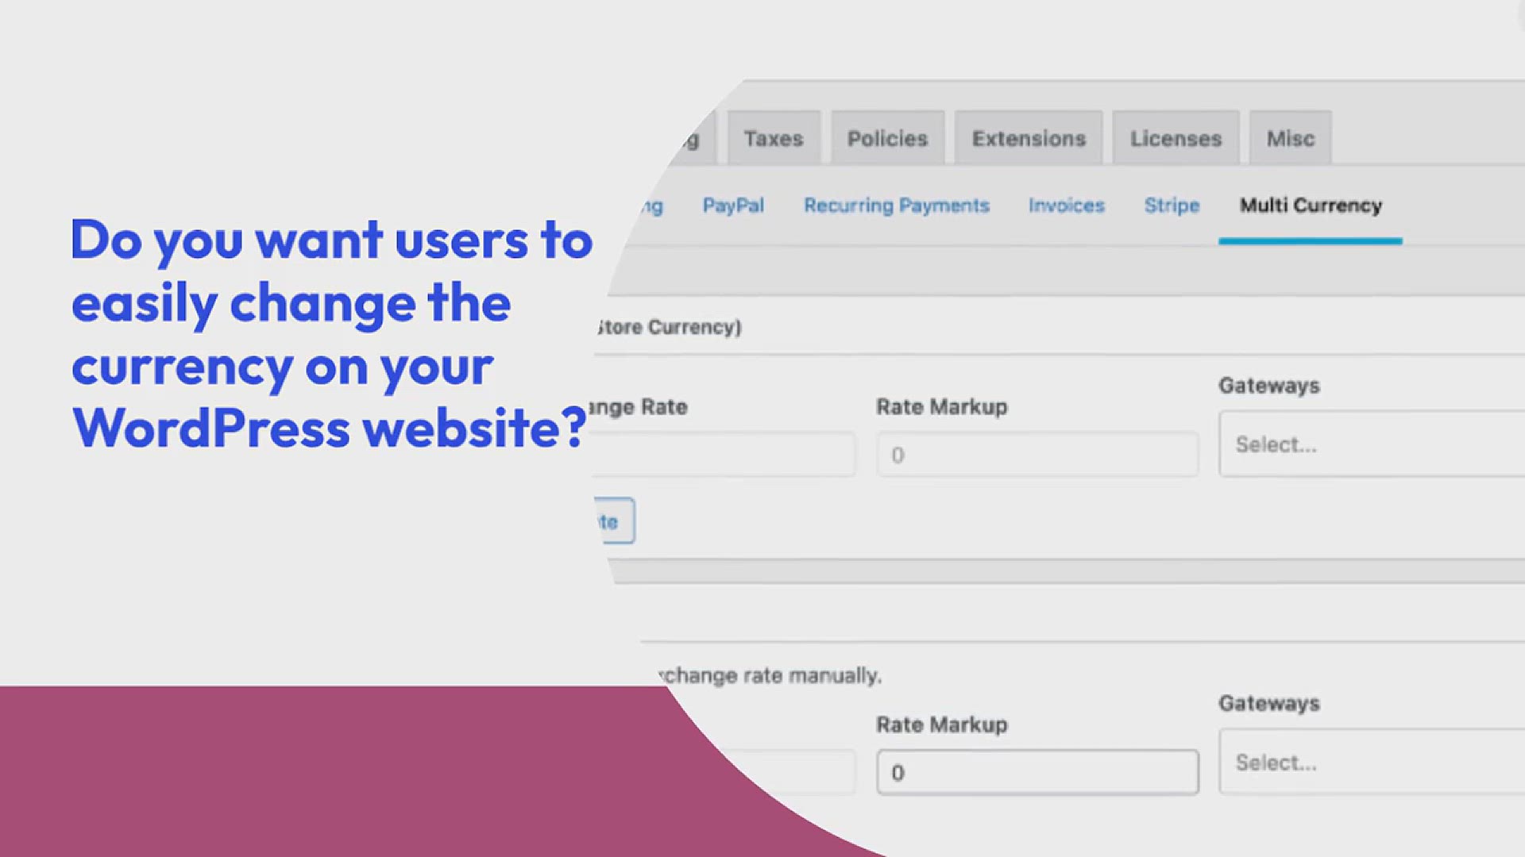Click the upper Rate Markup field
Screen dimensions: 1525x857
point(1037,455)
